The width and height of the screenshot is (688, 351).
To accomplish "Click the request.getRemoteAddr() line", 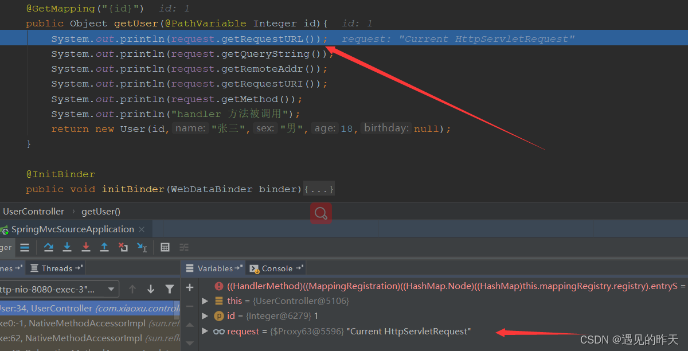I will 189,69.
